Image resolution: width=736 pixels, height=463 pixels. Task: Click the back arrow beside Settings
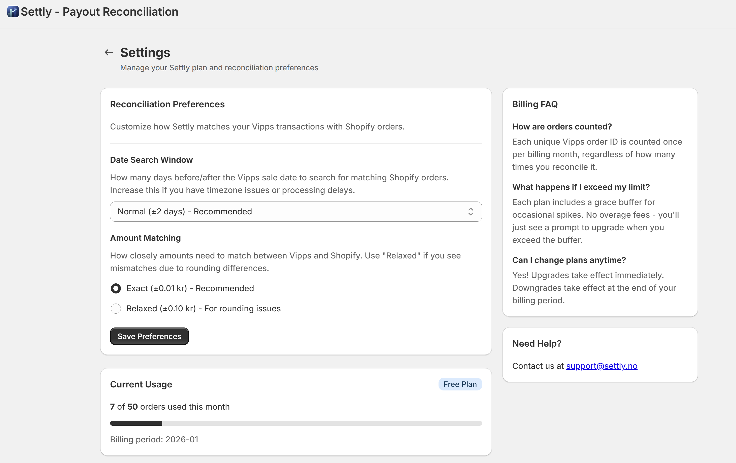tap(109, 52)
